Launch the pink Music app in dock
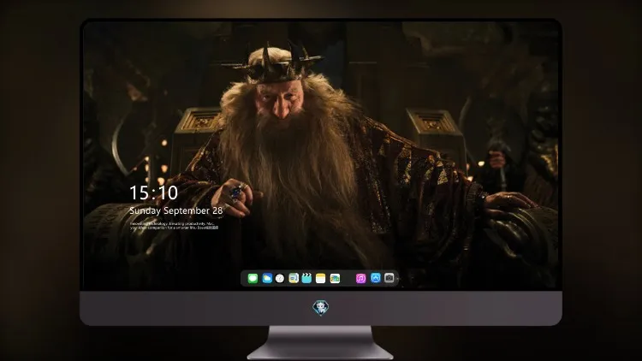The height and width of the screenshot is (361, 642). (360, 279)
